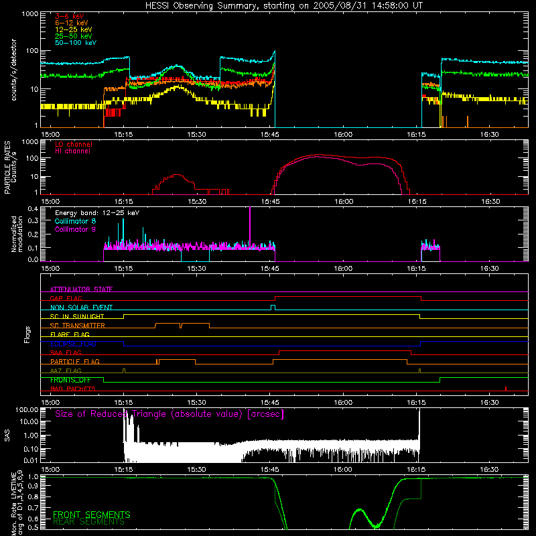Click the SAS axis title

(x=7, y=435)
